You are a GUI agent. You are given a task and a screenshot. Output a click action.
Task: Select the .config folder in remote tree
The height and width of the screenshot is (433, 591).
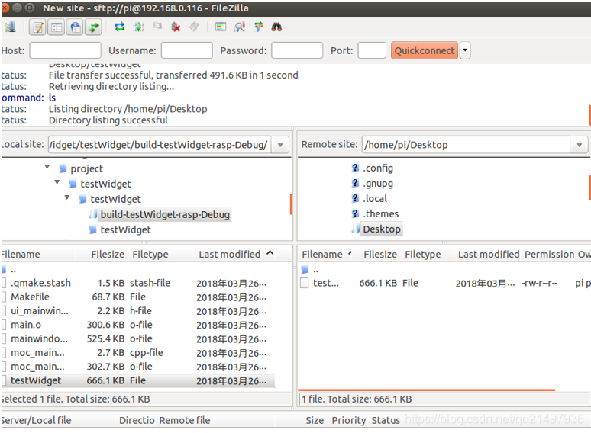(x=378, y=168)
